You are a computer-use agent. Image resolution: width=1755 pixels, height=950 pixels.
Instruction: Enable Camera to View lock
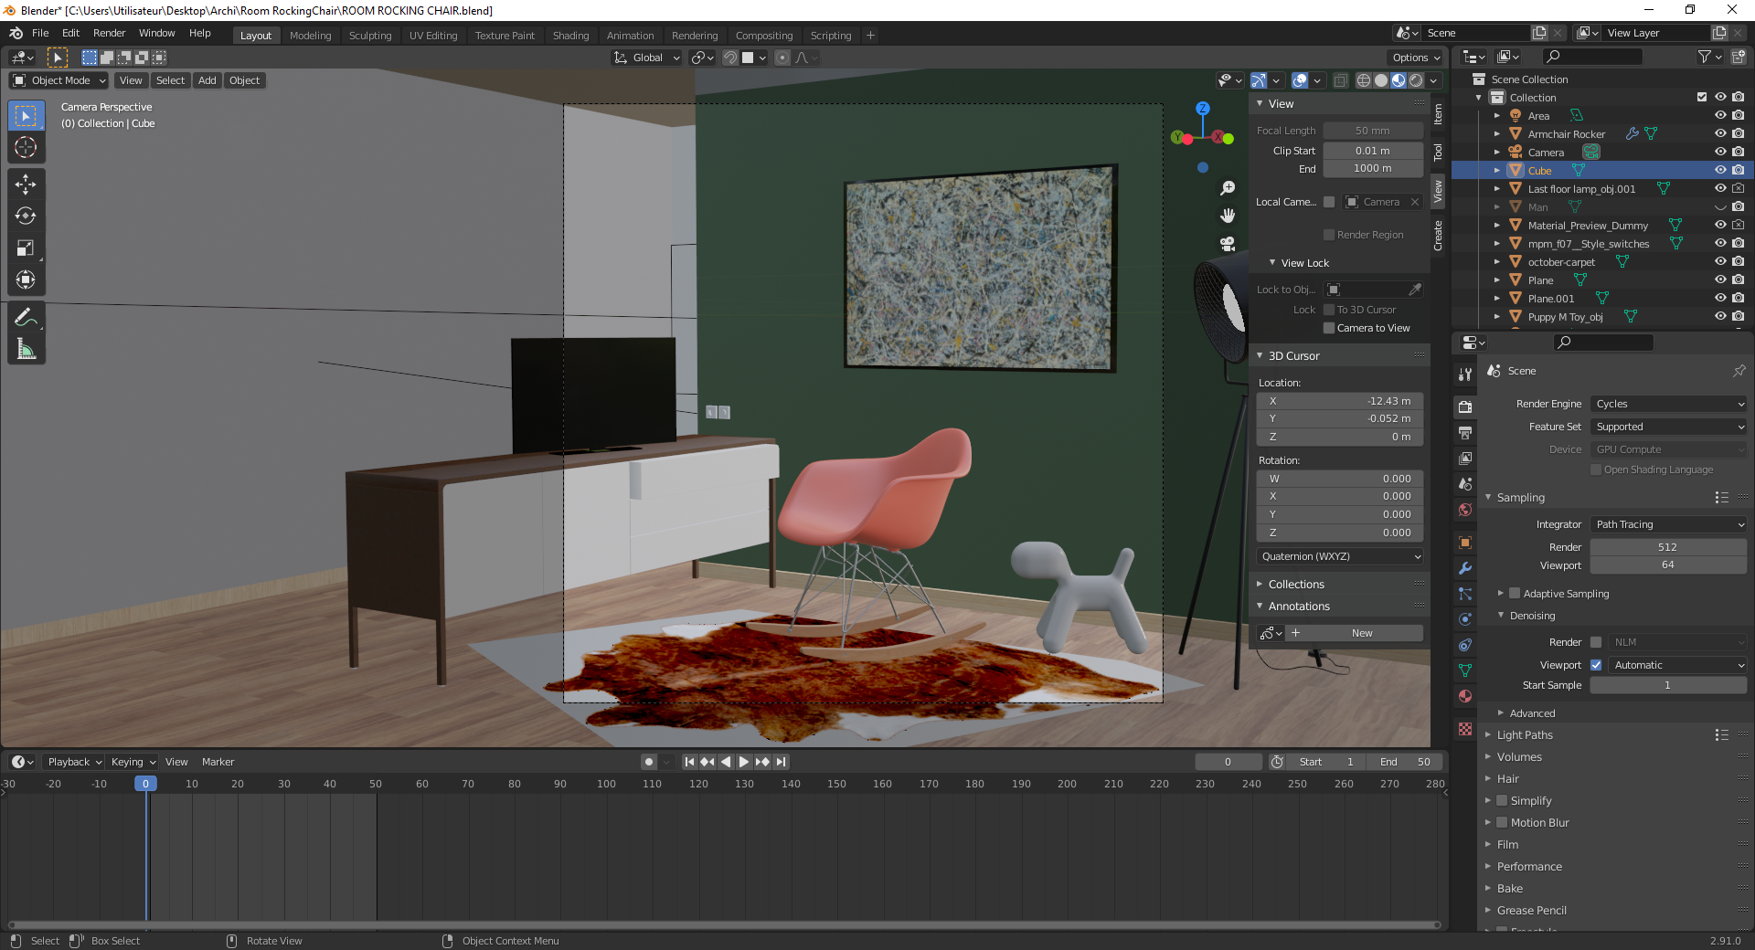(1329, 328)
